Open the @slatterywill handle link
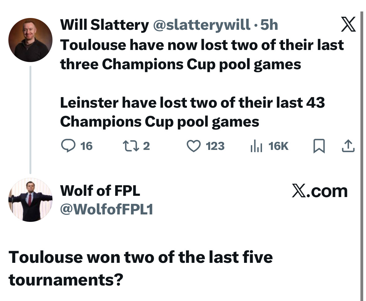The height and width of the screenshot is (301, 366). [x=202, y=25]
